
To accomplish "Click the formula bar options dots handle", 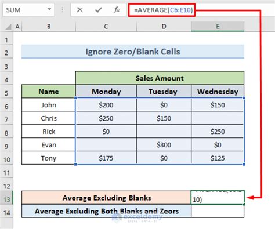I will pyautogui.click(x=63, y=10).
